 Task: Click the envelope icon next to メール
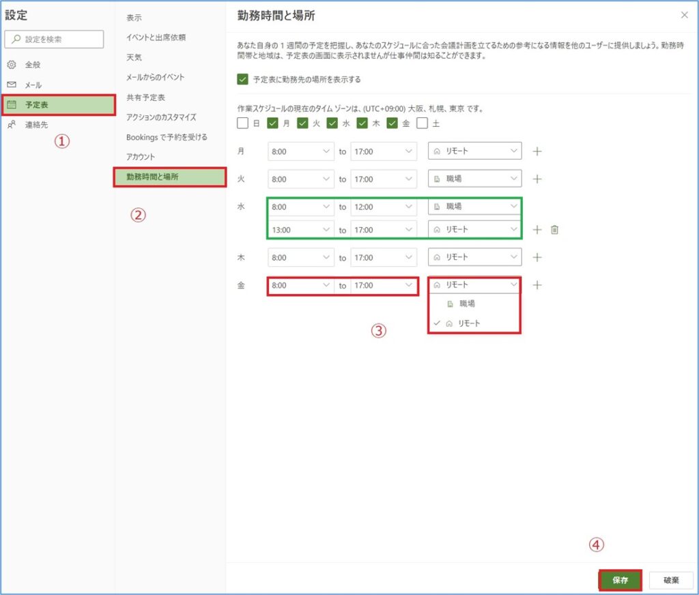point(12,85)
